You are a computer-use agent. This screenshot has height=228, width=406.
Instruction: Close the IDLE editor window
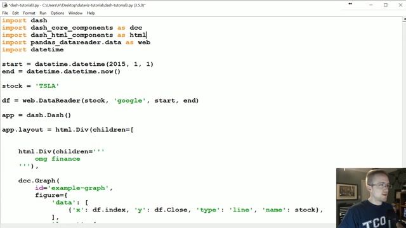[x=400, y=5]
